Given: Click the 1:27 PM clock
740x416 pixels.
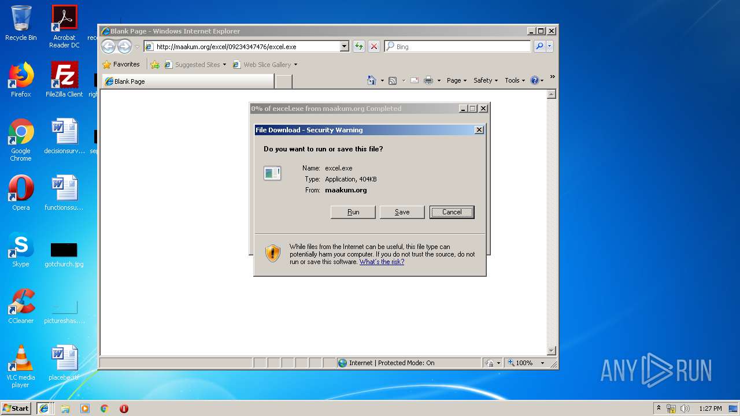Looking at the screenshot, I should (x=710, y=408).
